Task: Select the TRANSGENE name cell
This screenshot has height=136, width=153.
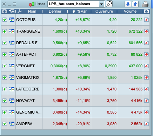Action: coord(29,31)
